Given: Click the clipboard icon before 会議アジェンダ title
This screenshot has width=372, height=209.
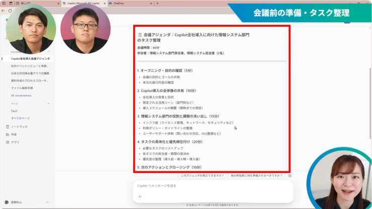Looking at the screenshot, I should pos(140,35).
